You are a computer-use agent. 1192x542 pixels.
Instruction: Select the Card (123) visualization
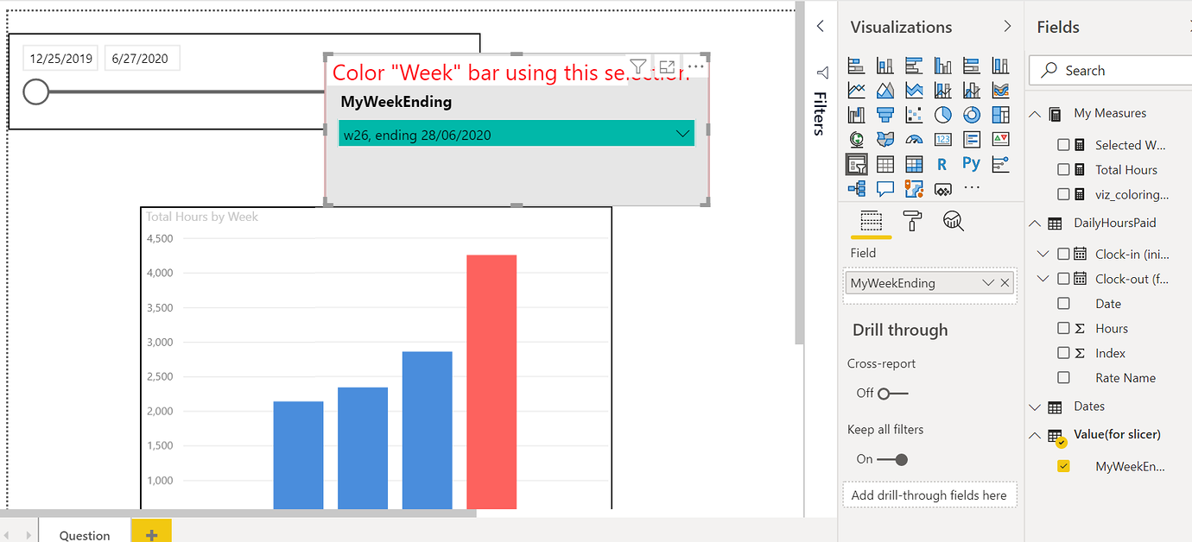coord(942,138)
